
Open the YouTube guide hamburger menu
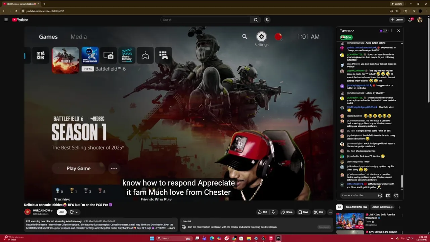(x=6, y=20)
